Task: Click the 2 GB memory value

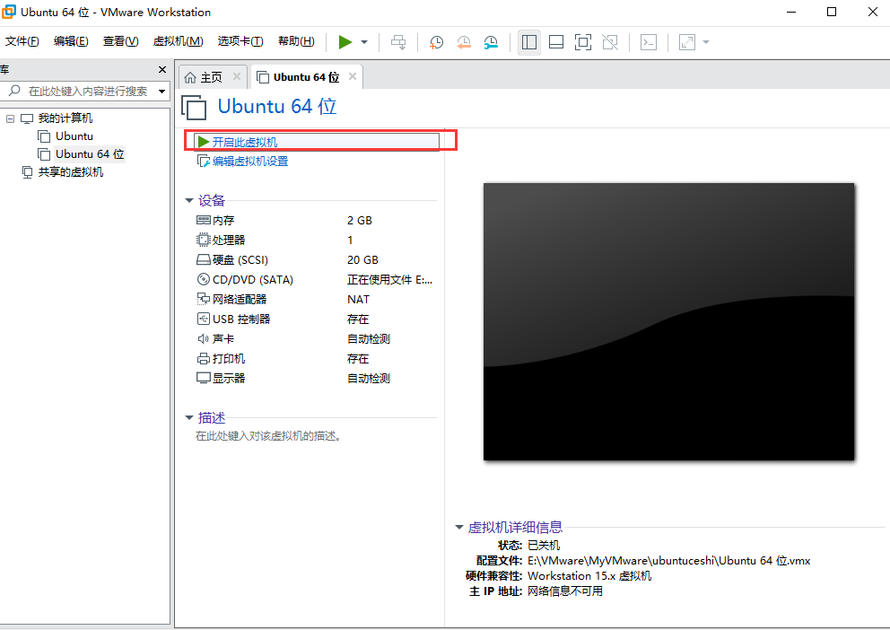Action: tap(360, 220)
